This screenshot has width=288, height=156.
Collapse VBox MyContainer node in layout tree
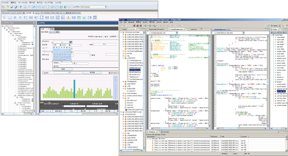coord(5,28)
